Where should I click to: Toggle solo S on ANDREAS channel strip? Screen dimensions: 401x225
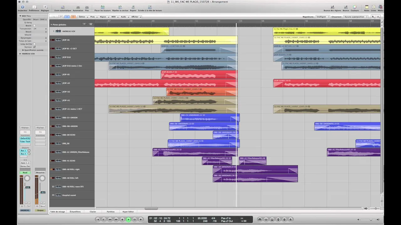coord(29,203)
